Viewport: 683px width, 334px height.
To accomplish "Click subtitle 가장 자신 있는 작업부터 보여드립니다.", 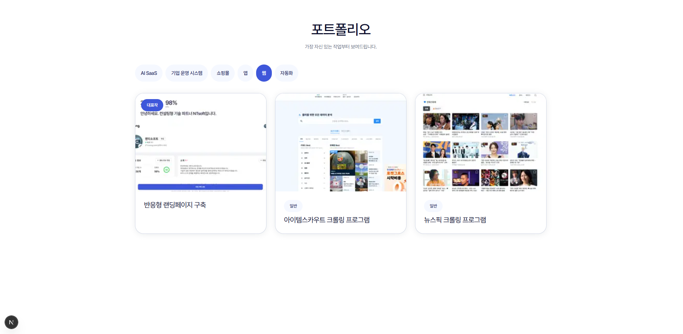I will click(x=341, y=47).
